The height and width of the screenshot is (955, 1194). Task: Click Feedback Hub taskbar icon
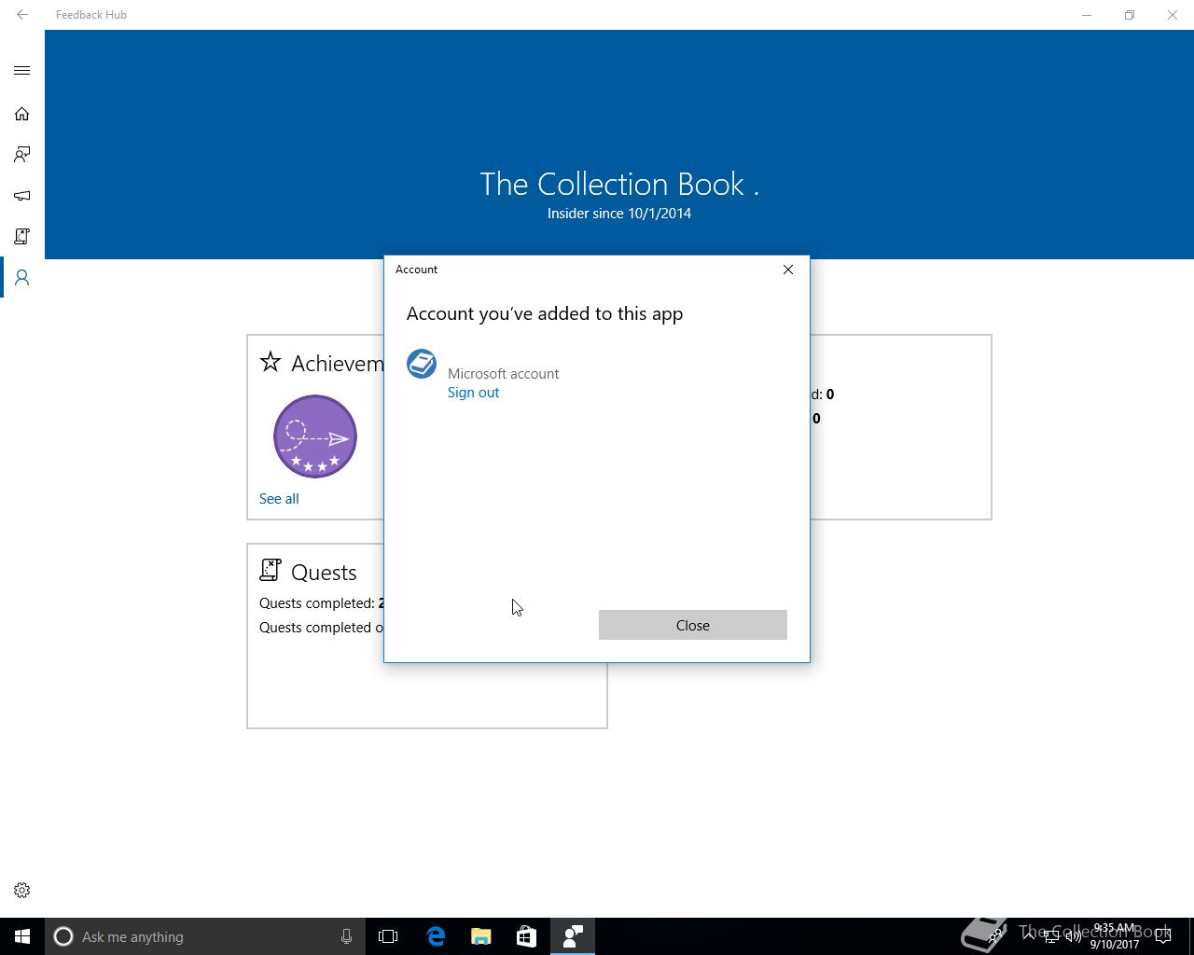point(573,936)
